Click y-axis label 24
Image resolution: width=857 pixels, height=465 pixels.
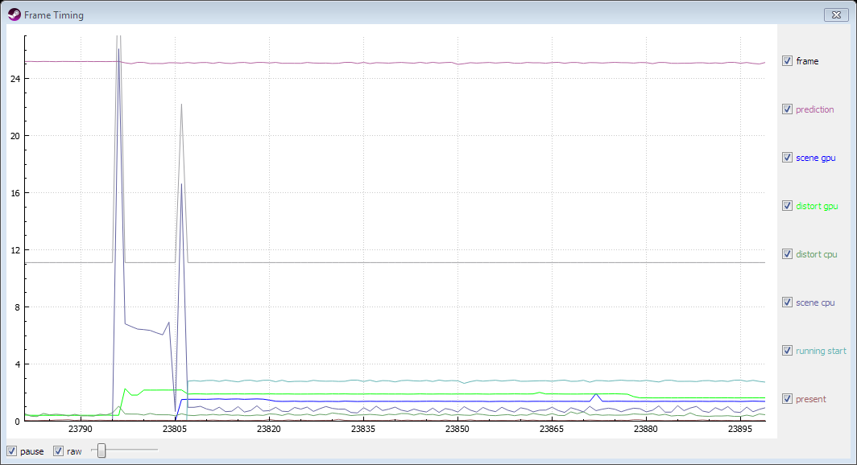pyautogui.click(x=15, y=79)
